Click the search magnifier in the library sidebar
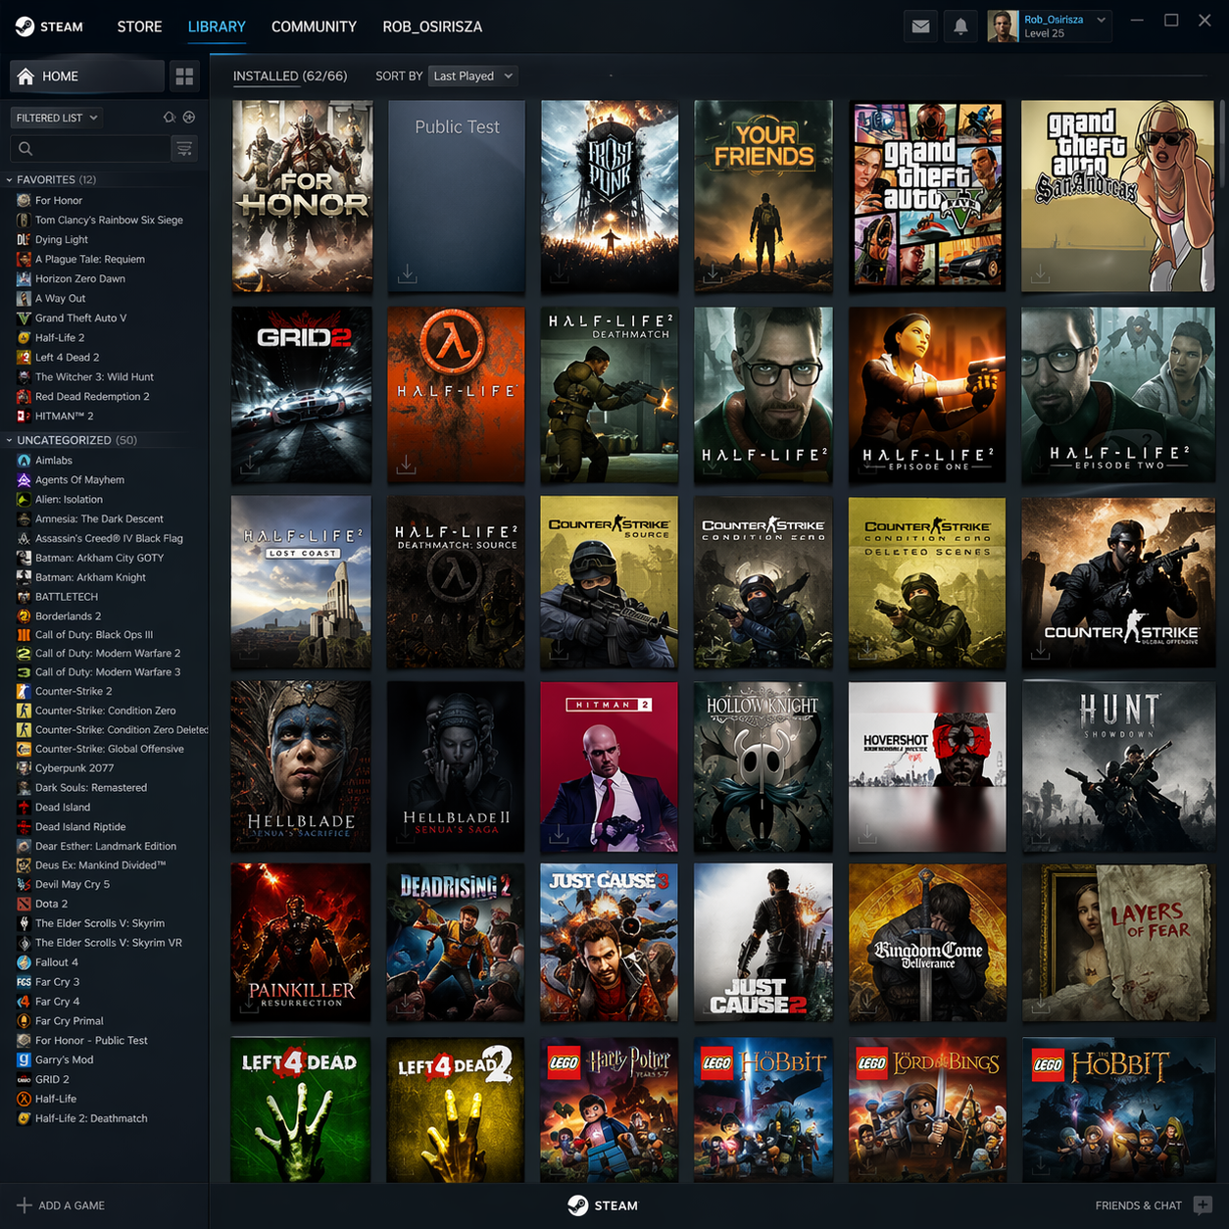Viewport: 1229px width, 1229px height. click(25, 148)
